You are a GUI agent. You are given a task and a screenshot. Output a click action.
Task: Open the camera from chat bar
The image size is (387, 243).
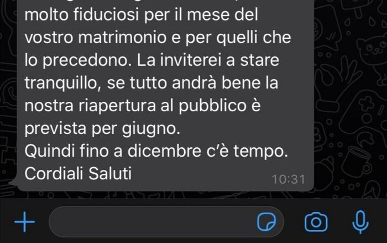[x=316, y=222]
